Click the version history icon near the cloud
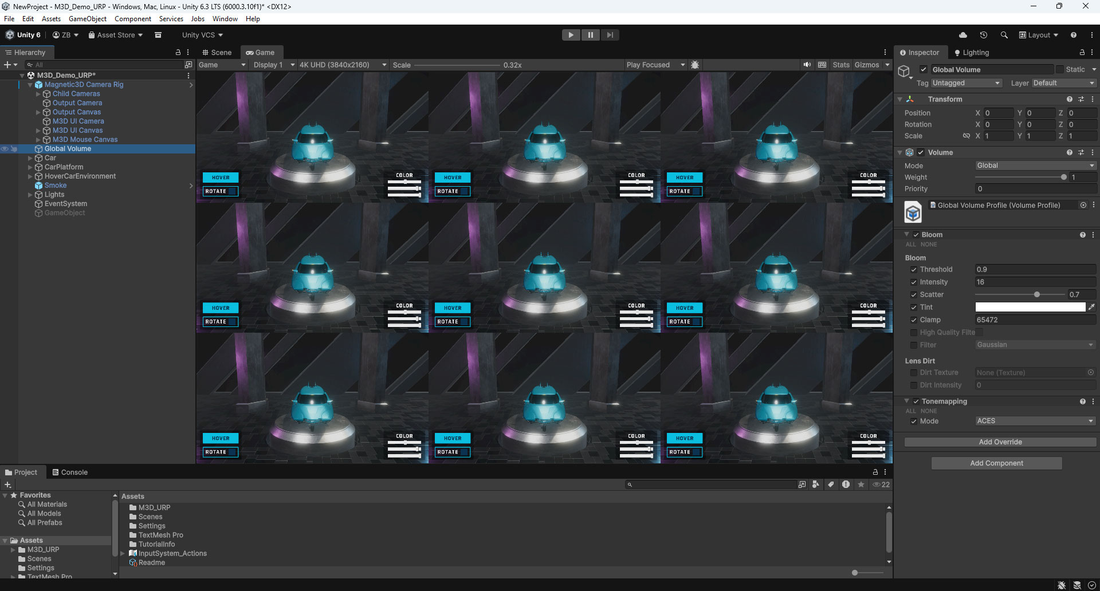Screen dimensions: 1100x591 coord(984,35)
